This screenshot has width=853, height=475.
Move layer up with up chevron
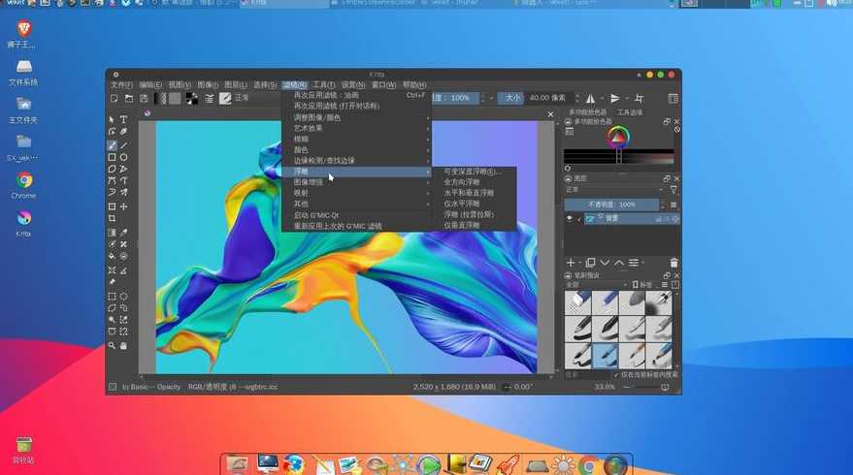click(619, 263)
